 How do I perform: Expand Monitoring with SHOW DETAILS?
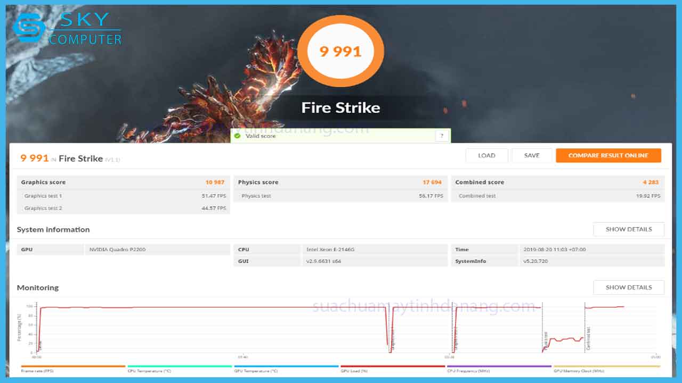(x=629, y=287)
